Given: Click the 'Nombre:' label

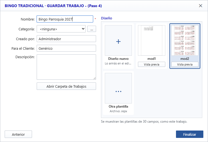Looking at the screenshot, I should pyautogui.click(x=28, y=19).
